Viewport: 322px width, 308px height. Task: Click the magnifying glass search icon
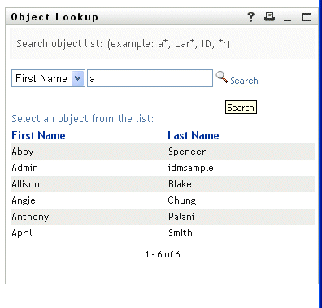(221, 77)
